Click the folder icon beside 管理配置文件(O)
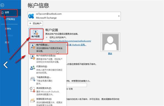Screen dimensions: 164x106 click(x=33, y=100)
